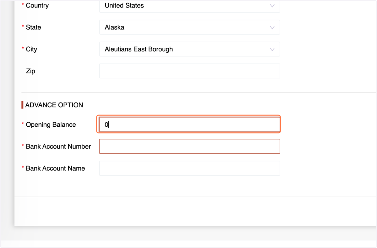Click the ADVANCE OPTION section heading
The image size is (377, 248).
coord(54,105)
